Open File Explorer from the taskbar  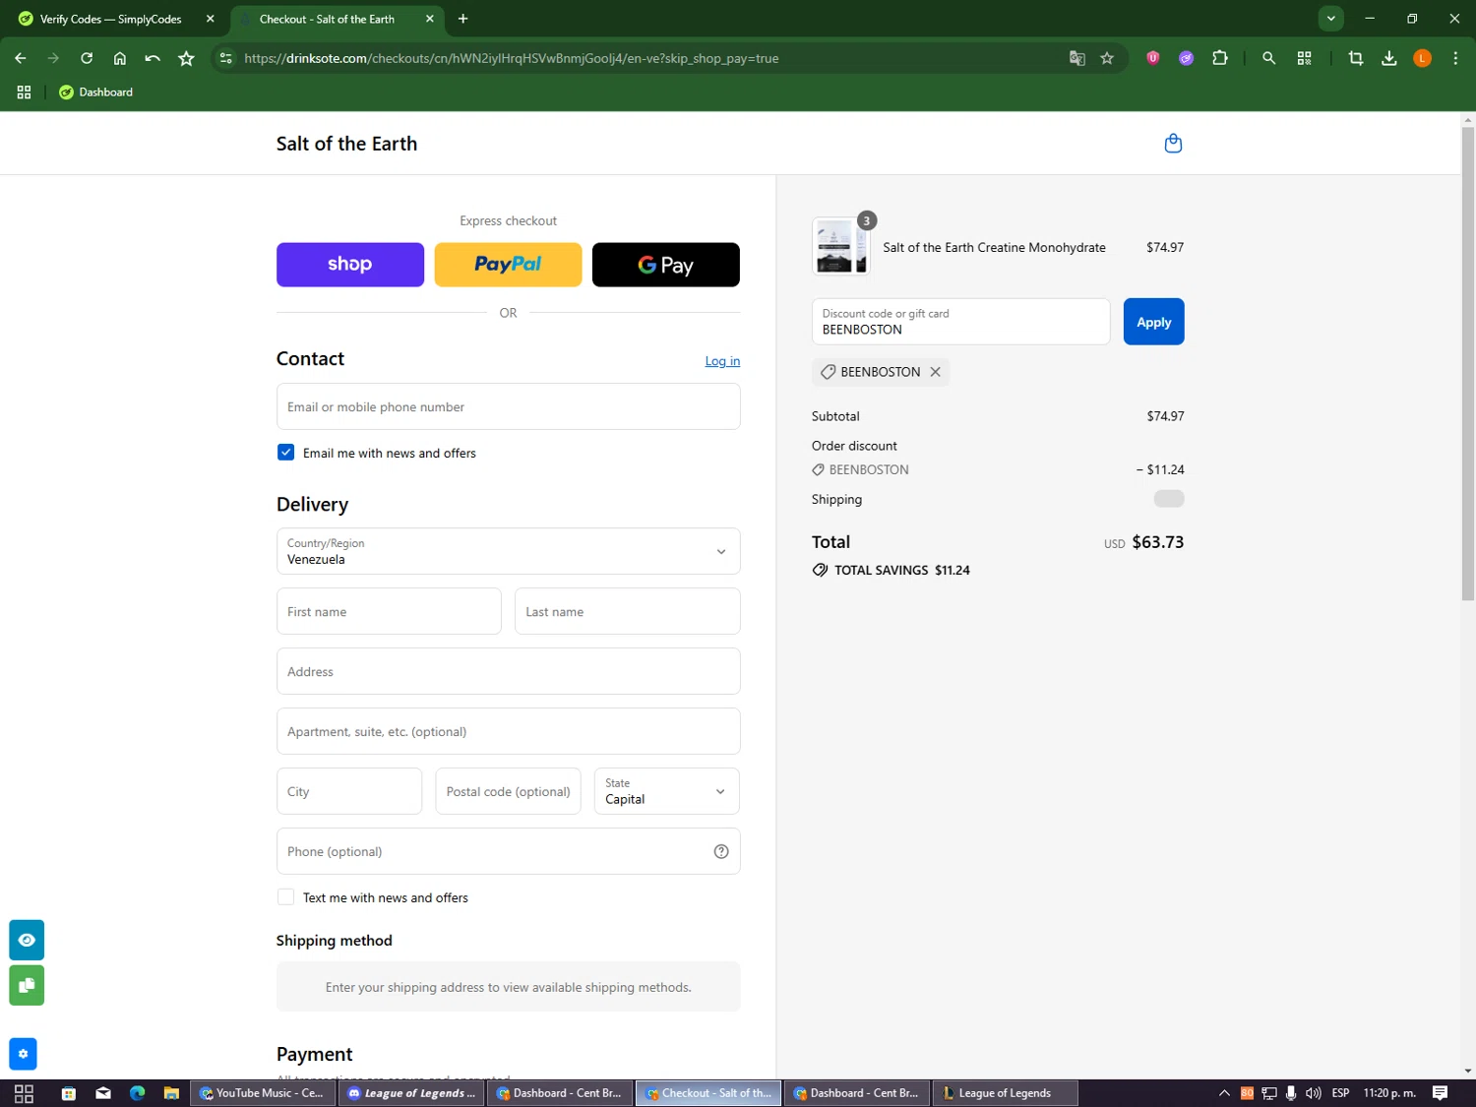tap(171, 1093)
